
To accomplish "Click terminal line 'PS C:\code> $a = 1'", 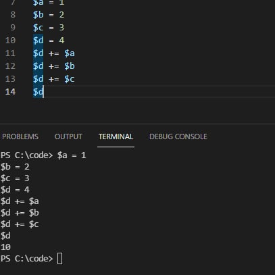I will 43,155.
